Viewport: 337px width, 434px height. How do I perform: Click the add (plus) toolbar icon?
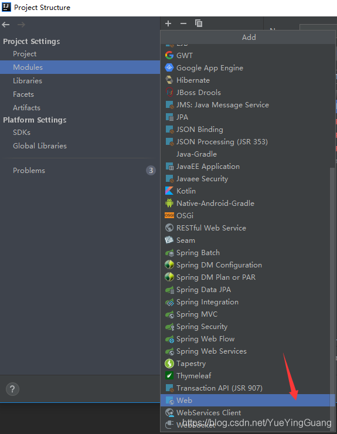[x=168, y=23]
